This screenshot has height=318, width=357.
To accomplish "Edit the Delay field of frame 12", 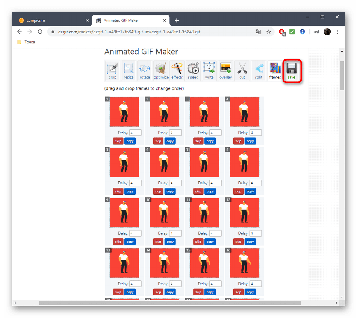I will tap(256, 233).
